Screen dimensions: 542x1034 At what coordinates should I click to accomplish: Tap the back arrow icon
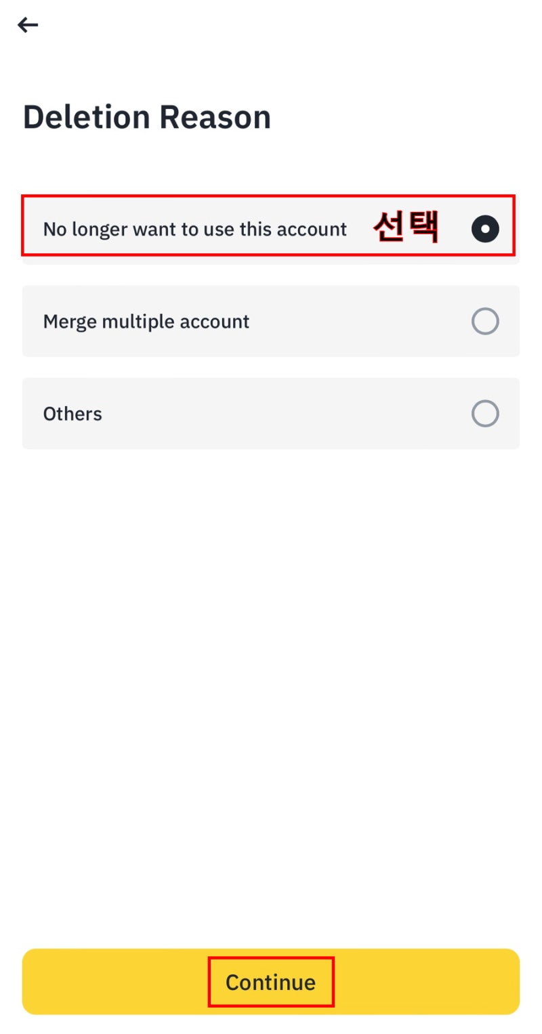[x=28, y=25]
